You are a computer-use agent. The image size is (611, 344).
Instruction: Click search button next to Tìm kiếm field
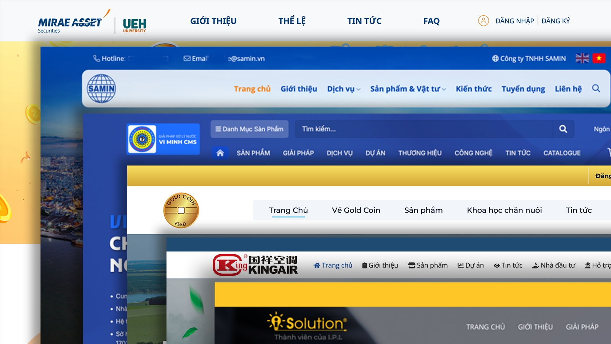click(563, 129)
